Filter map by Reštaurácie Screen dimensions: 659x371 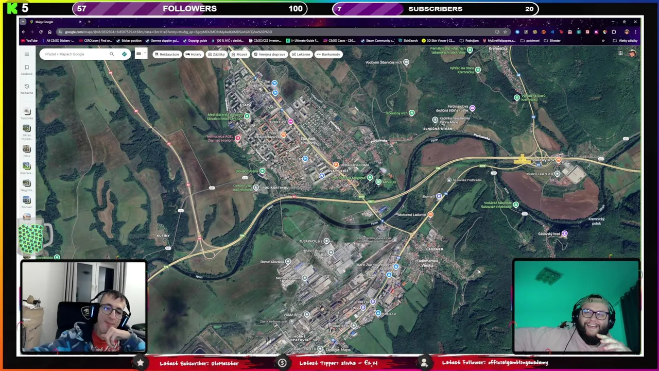pos(167,54)
